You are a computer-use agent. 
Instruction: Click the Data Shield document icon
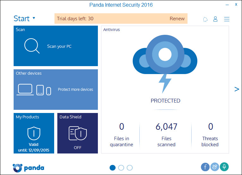tap(78, 133)
